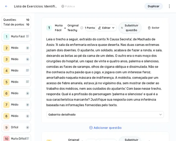Click the Pública visibility label
The image size is (176, 141).
coord(70,6)
